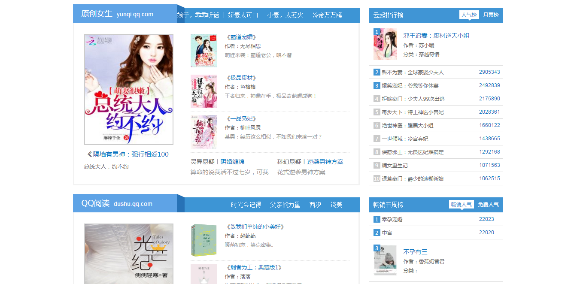This screenshot has width=577, height=284.
Task: Open rank 2 誓不为妻：全球豪娶少夫人
Action: [x=413, y=73]
